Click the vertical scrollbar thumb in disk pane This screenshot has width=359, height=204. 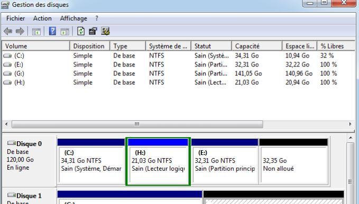(x=351, y=182)
